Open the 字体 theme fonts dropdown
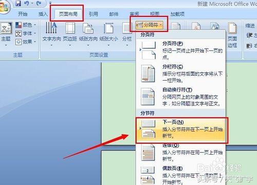Viewport: 257px width, 185px height. pyautogui.click(x=26, y=33)
